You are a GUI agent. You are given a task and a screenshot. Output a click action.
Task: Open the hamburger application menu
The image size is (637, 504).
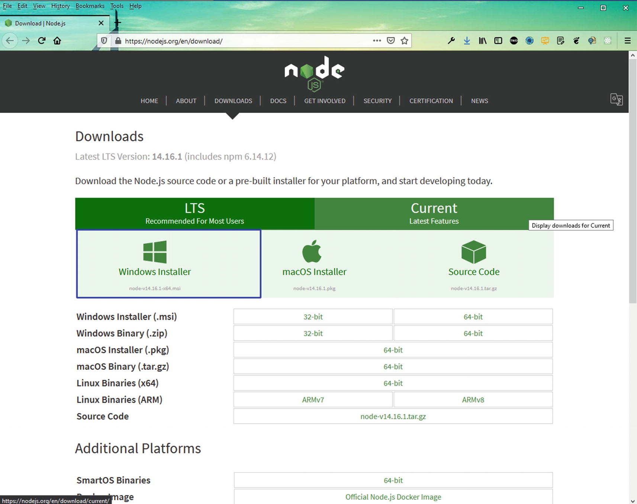[x=627, y=41]
